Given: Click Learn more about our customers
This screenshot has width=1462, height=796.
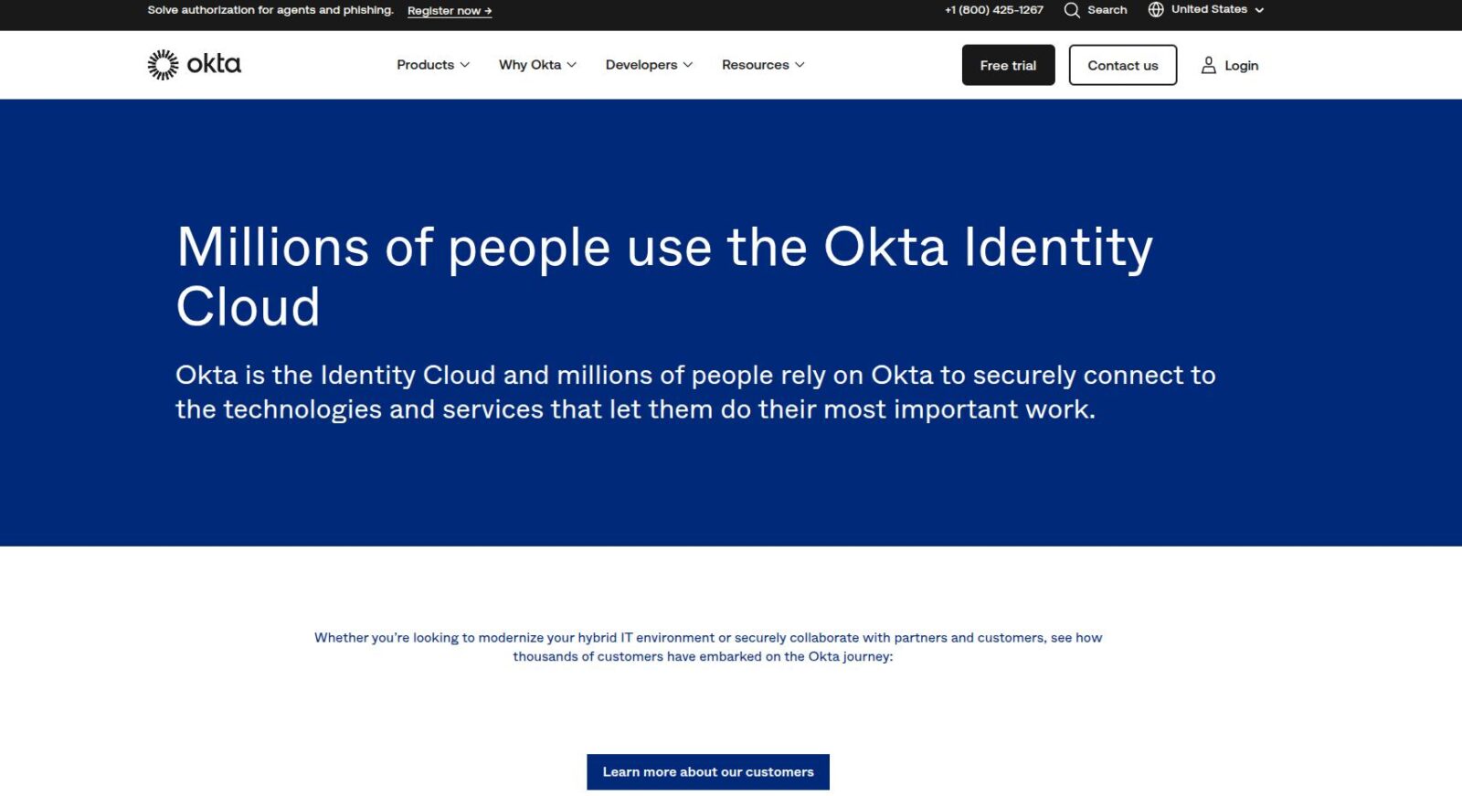Looking at the screenshot, I should [708, 771].
